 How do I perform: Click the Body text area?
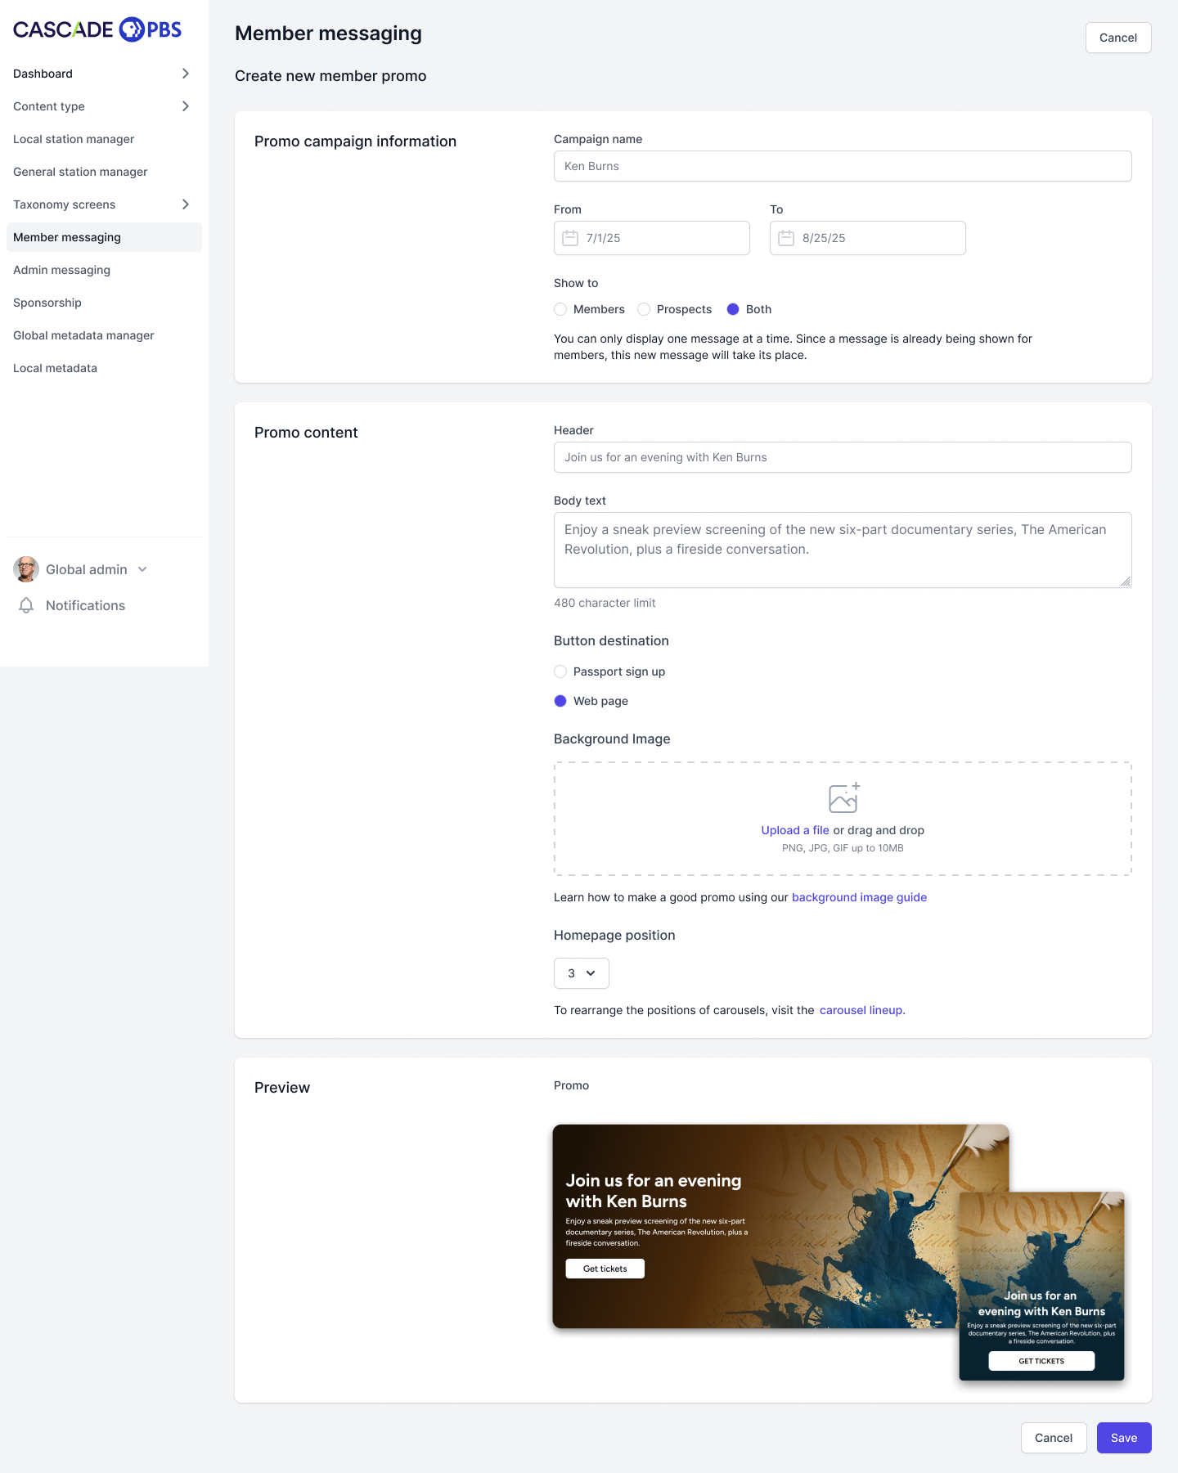843,550
